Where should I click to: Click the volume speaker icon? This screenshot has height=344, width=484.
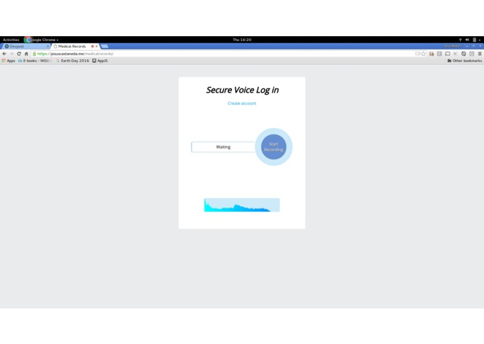[x=467, y=40]
